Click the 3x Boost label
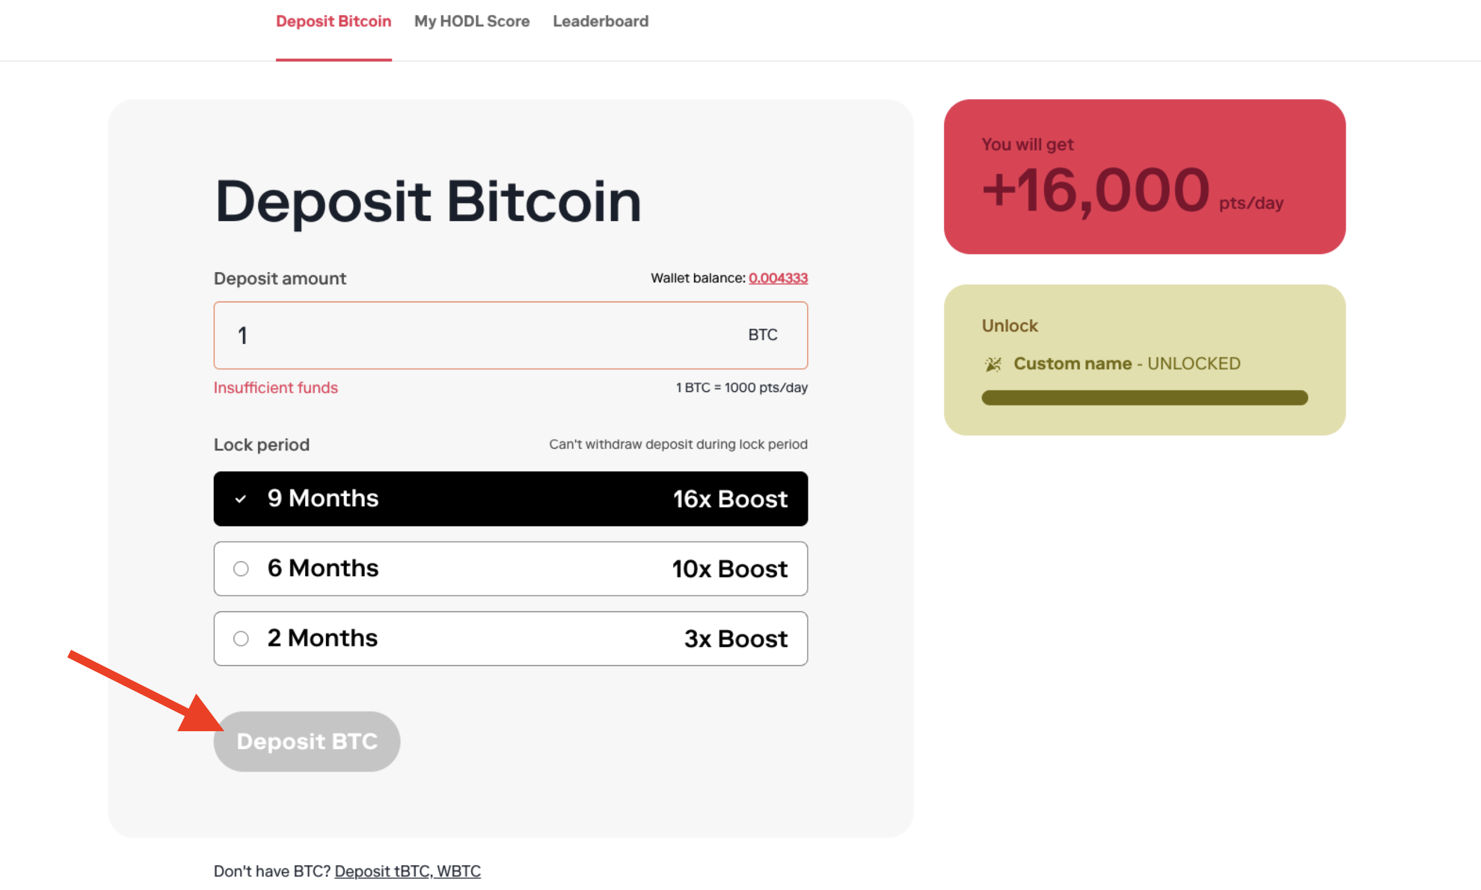This screenshot has height=890, width=1481. tap(735, 639)
